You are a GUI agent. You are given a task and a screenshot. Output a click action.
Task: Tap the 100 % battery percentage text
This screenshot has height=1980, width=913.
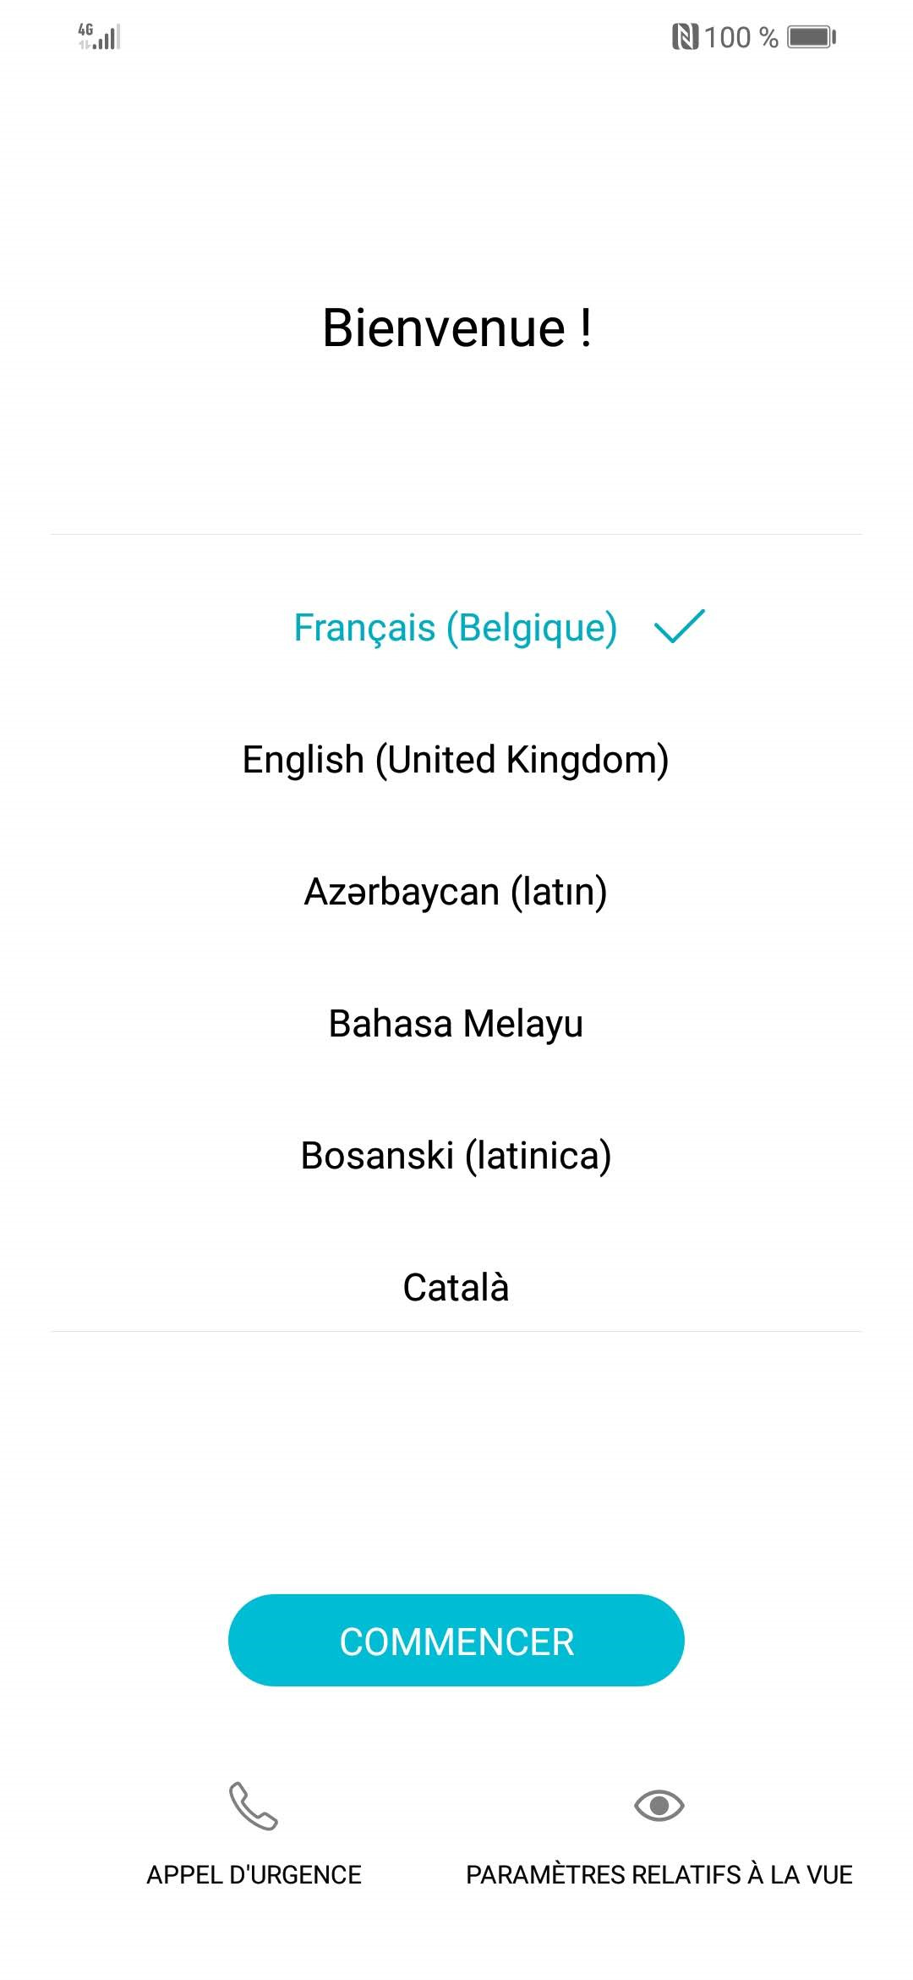pyautogui.click(x=741, y=37)
